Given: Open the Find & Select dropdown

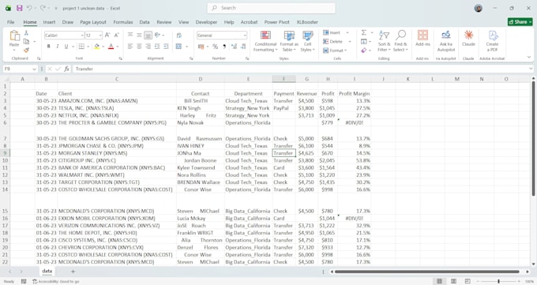Looking at the screenshot, I should [x=400, y=41].
